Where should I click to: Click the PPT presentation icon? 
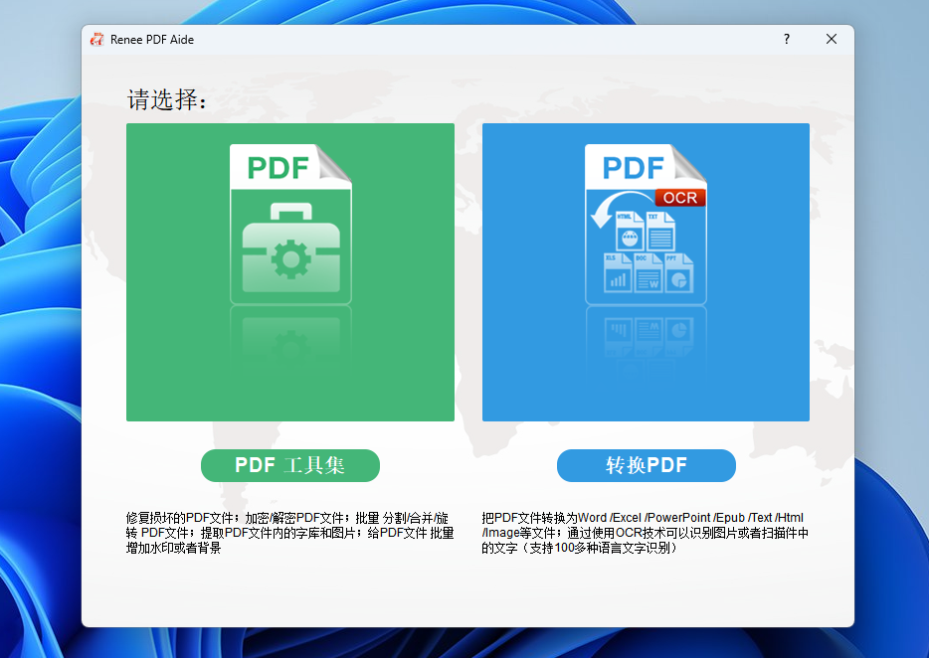pos(678,273)
